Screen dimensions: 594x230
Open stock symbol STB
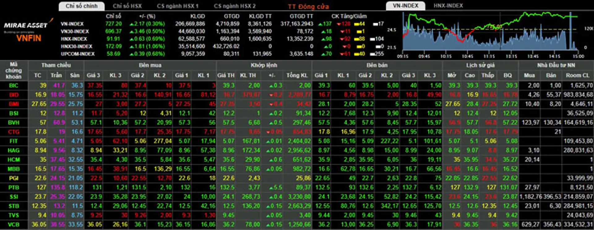click(x=14, y=206)
